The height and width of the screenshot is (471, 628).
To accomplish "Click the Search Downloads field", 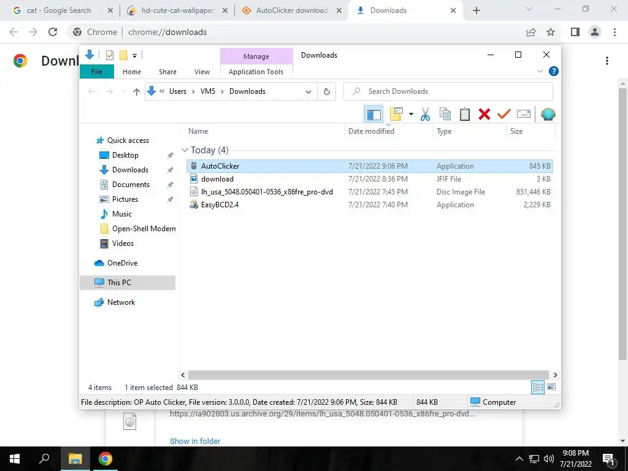I will (x=448, y=91).
